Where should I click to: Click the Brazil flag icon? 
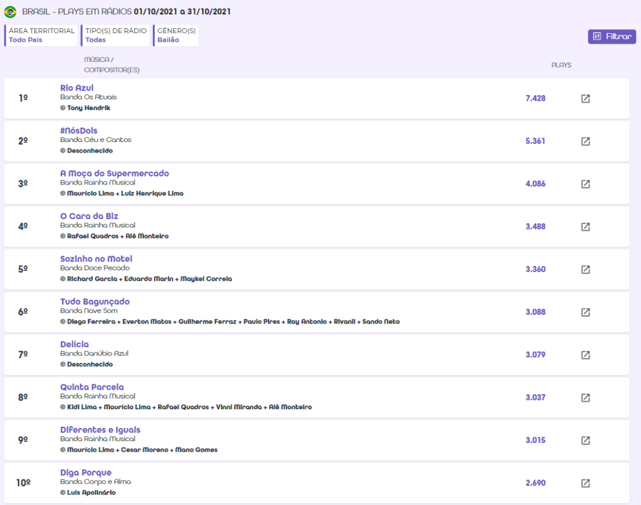11,12
